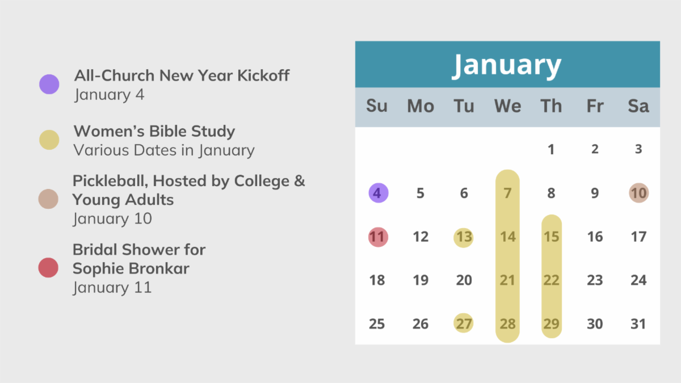Select Wednesday January 28
The width and height of the screenshot is (681, 383).
pos(507,323)
